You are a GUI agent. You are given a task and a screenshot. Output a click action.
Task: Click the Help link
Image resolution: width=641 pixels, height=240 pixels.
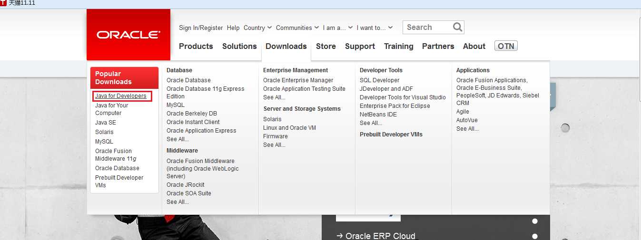[233, 28]
